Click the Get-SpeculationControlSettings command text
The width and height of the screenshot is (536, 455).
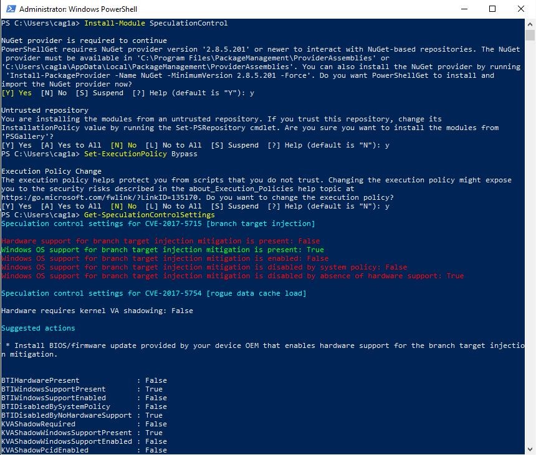coord(150,215)
